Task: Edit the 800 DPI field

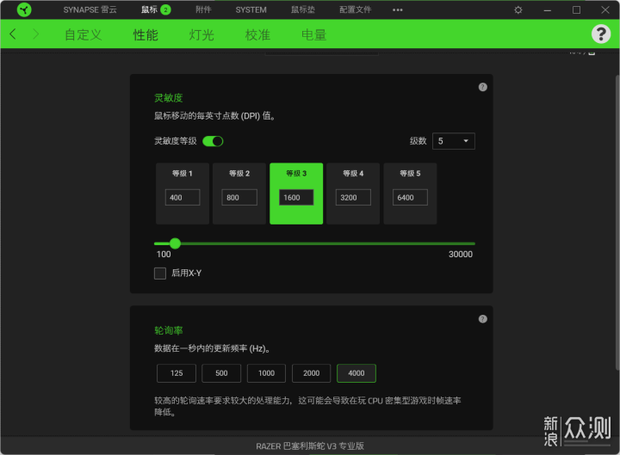Action: pyautogui.click(x=239, y=198)
